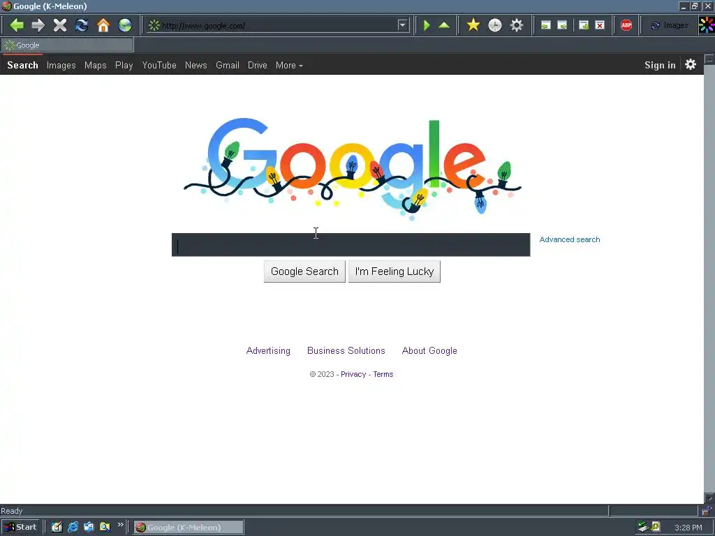Click the 3:28 PM system clock
This screenshot has height=536, width=715.
click(688, 528)
